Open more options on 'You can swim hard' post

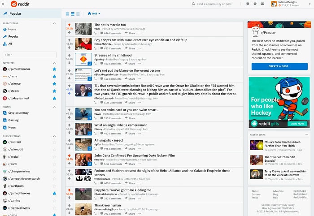click(x=140, y=118)
